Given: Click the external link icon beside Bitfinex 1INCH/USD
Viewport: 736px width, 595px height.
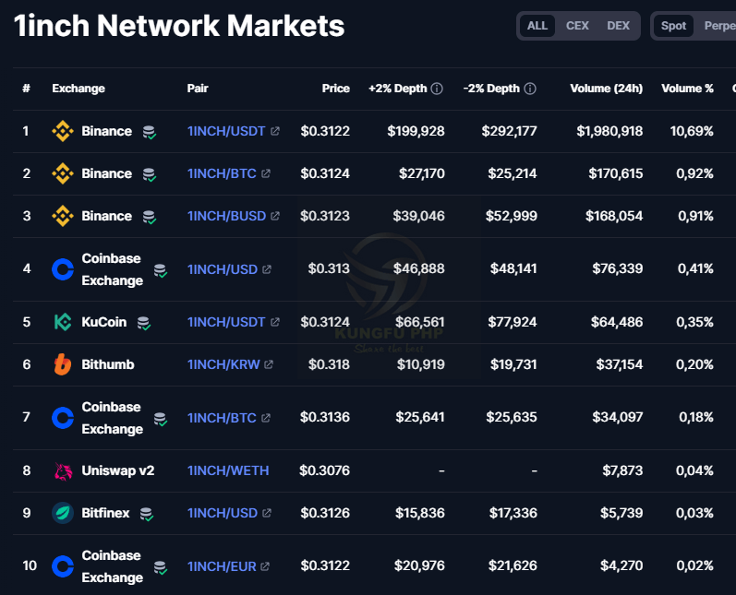Looking at the screenshot, I should click(x=267, y=513).
